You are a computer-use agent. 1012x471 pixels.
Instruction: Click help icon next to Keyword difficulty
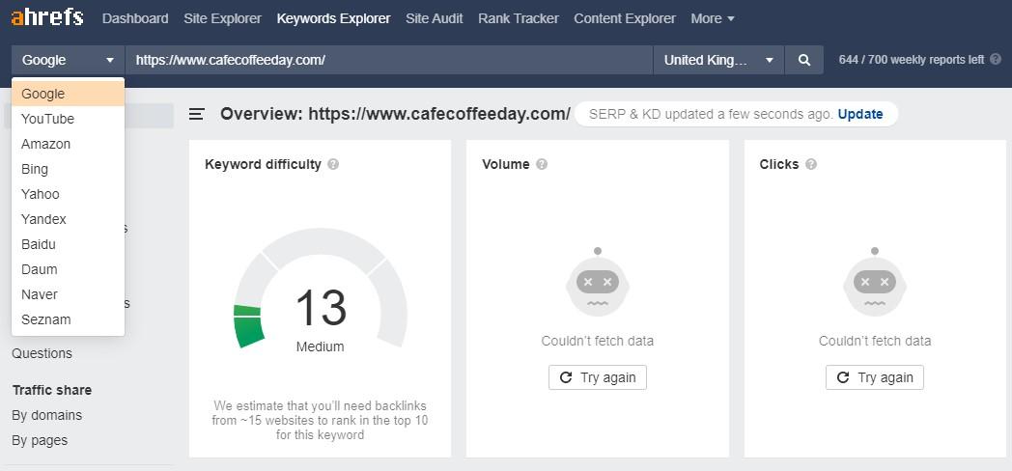click(333, 164)
